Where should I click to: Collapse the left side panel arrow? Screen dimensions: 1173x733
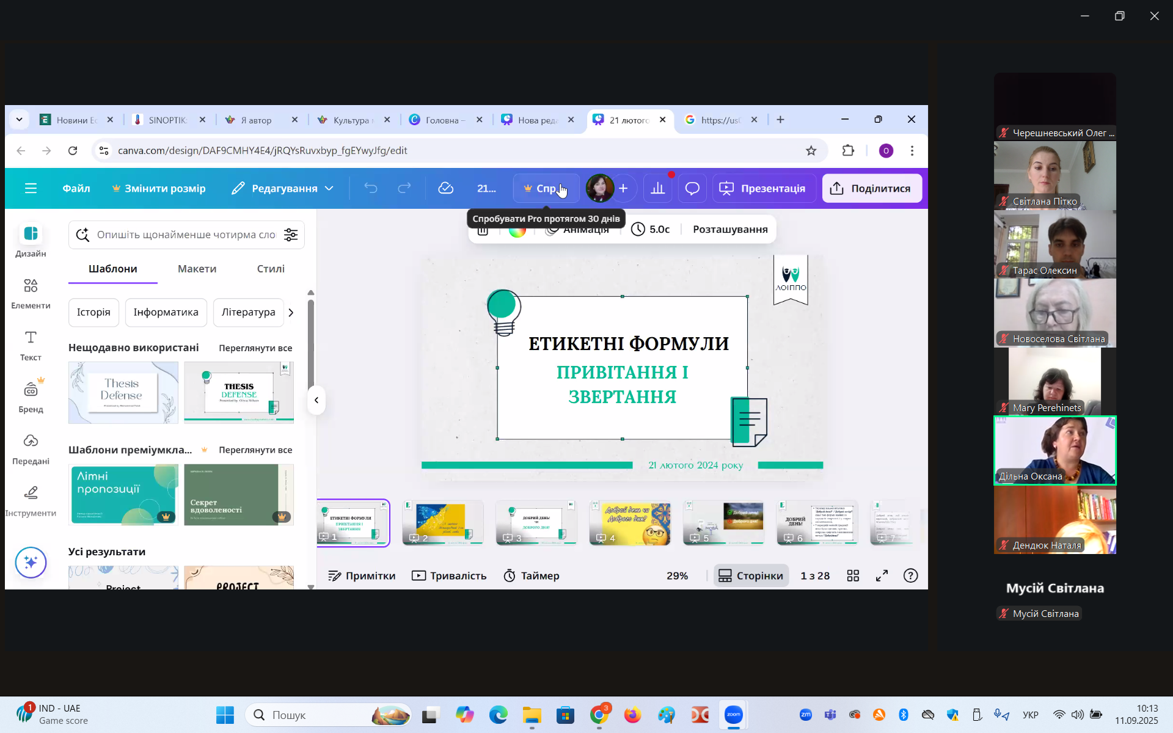[x=316, y=400]
